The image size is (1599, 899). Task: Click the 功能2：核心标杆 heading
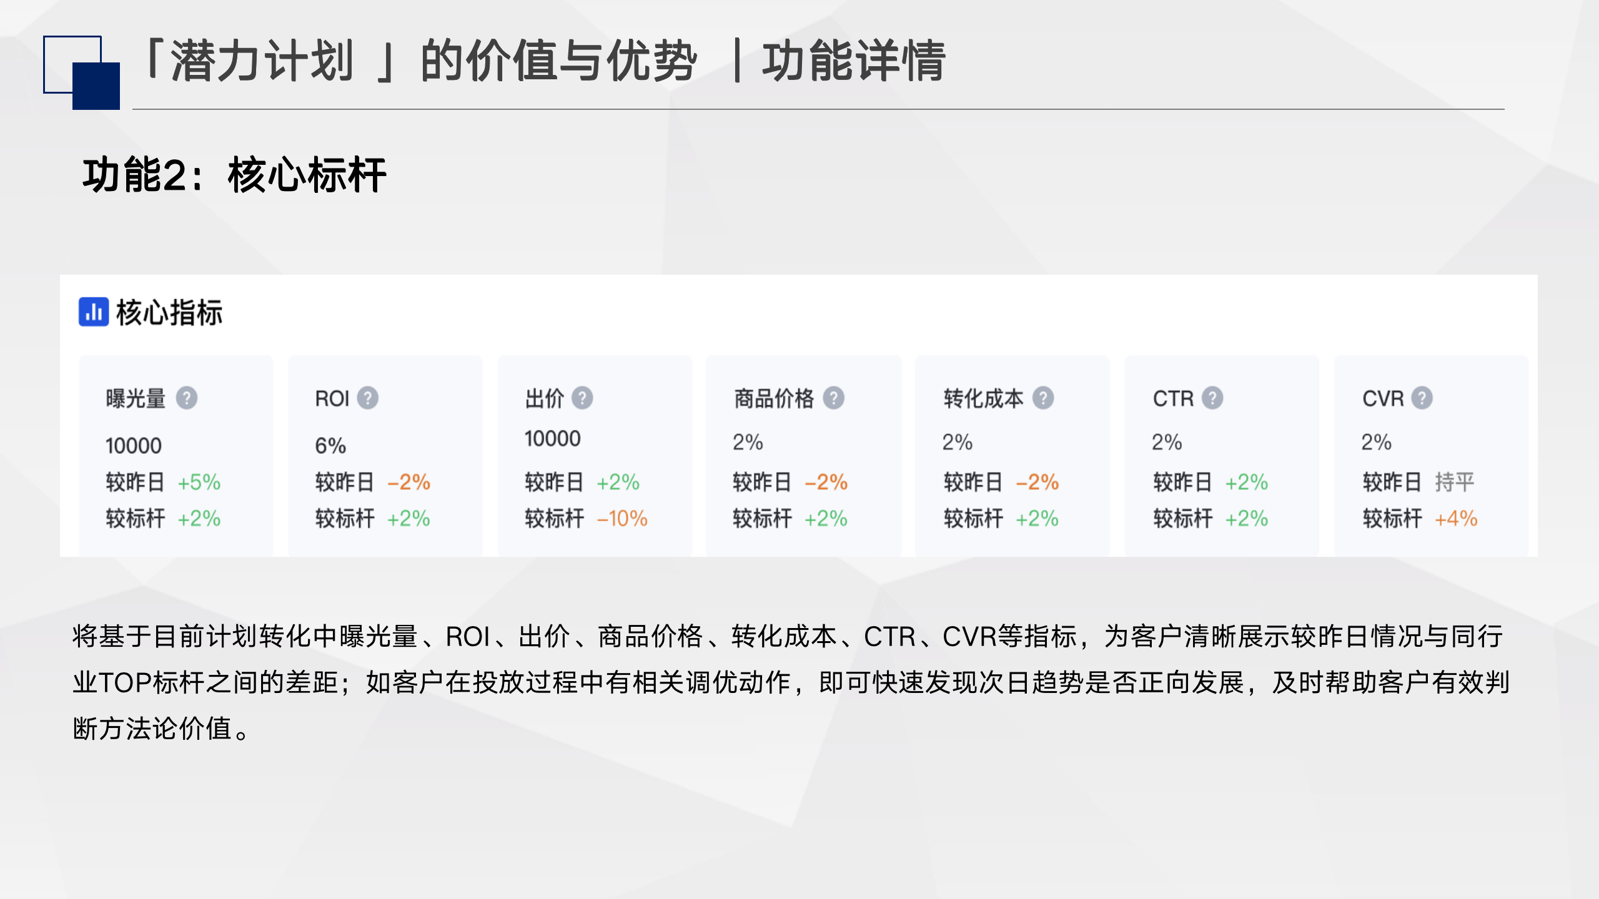[235, 175]
